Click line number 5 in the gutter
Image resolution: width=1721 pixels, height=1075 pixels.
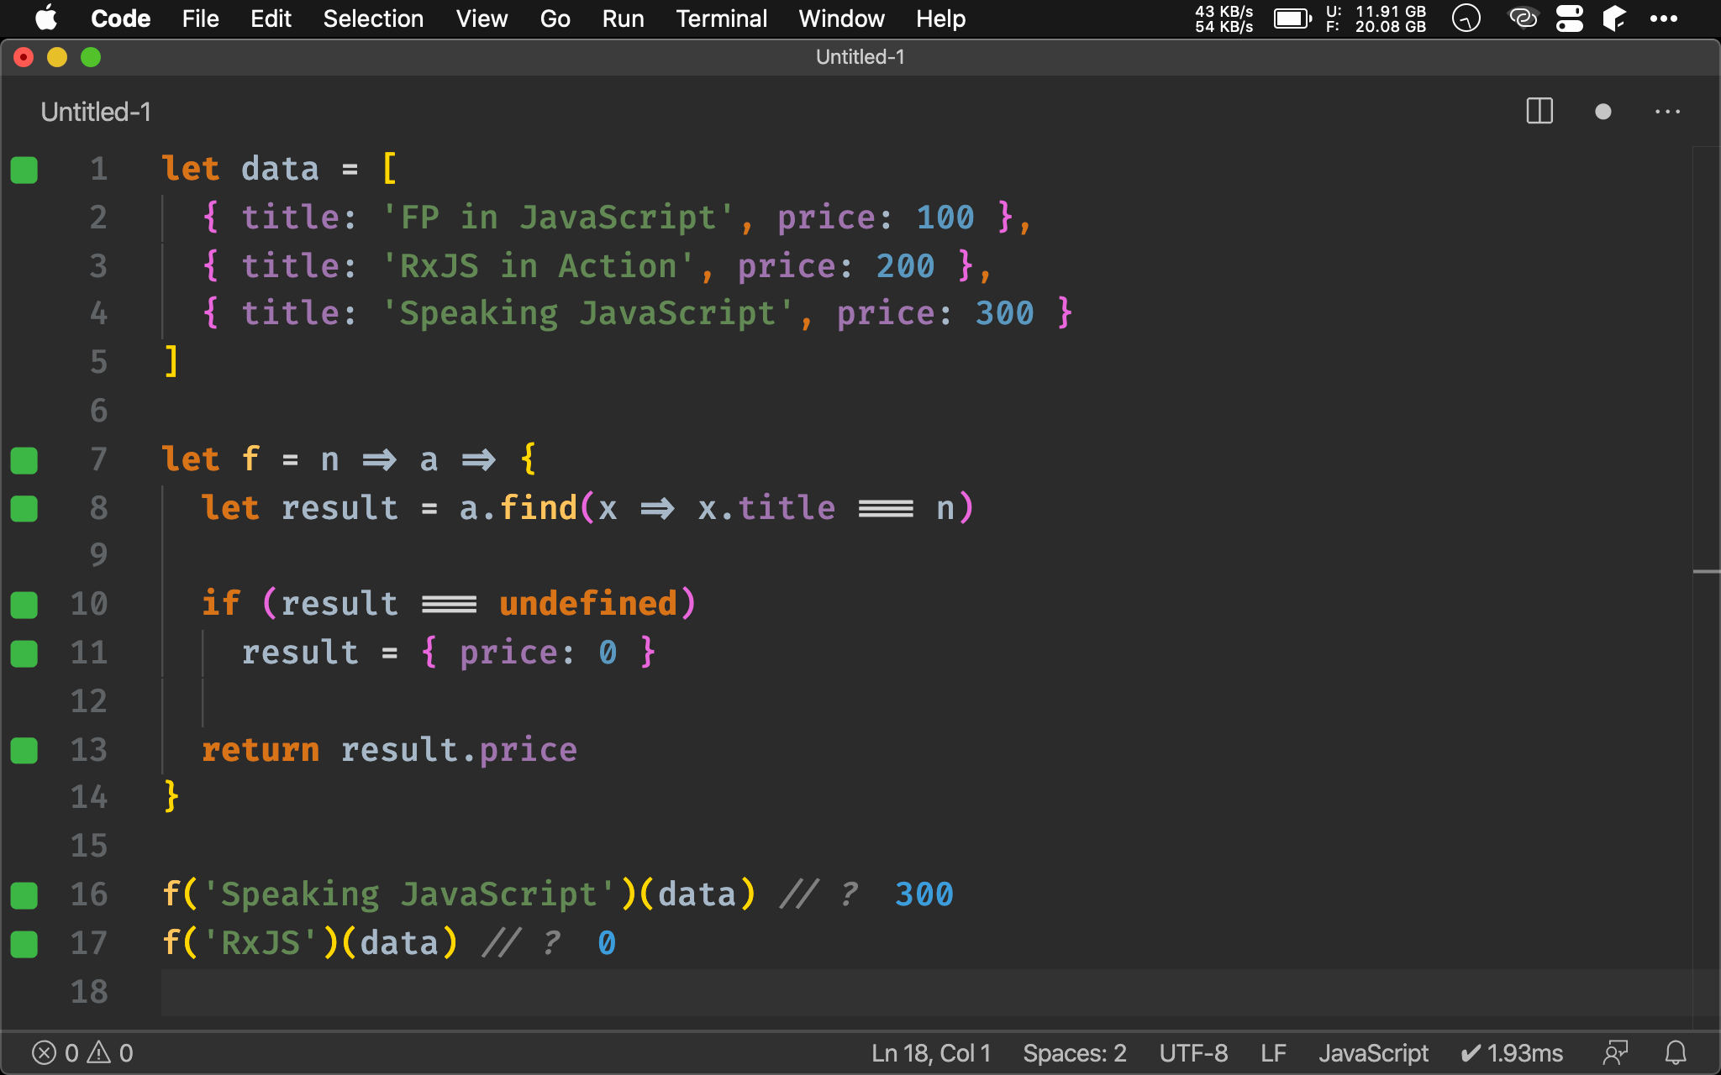coord(98,362)
